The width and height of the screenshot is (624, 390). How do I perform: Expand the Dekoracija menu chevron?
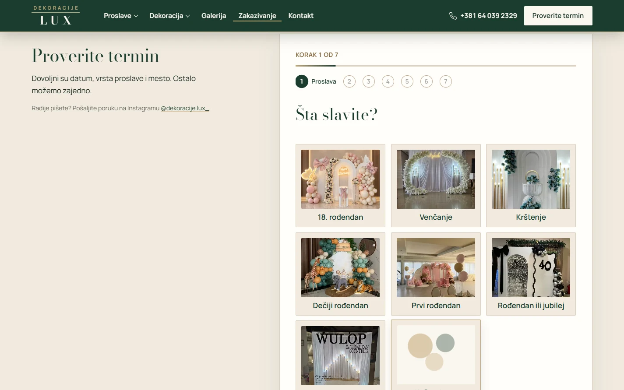(x=188, y=16)
